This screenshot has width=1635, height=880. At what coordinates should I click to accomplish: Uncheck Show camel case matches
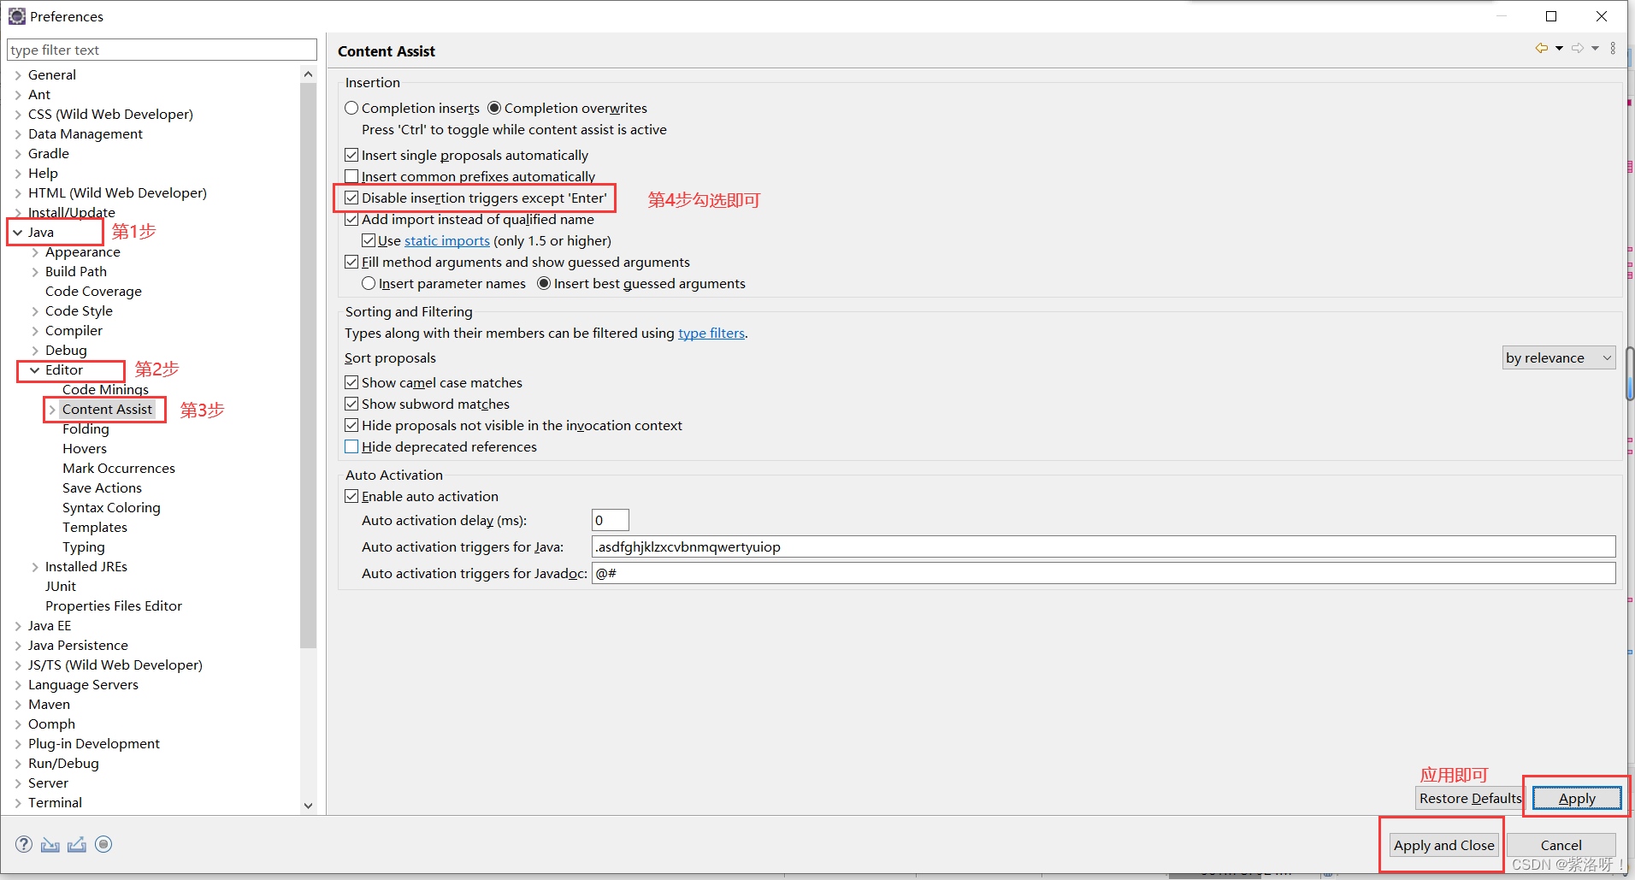click(x=351, y=381)
